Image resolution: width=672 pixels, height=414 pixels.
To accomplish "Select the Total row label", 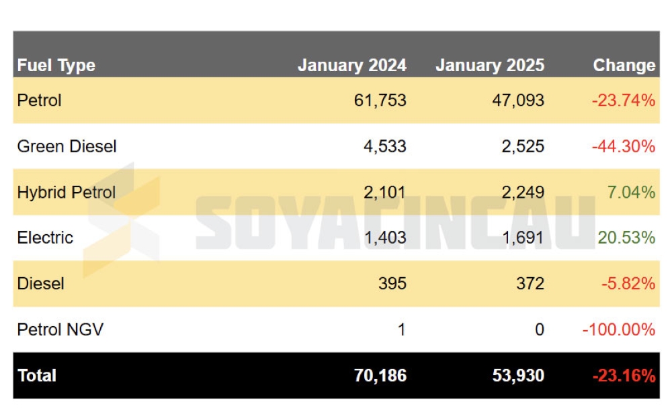I will tap(37, 376).
